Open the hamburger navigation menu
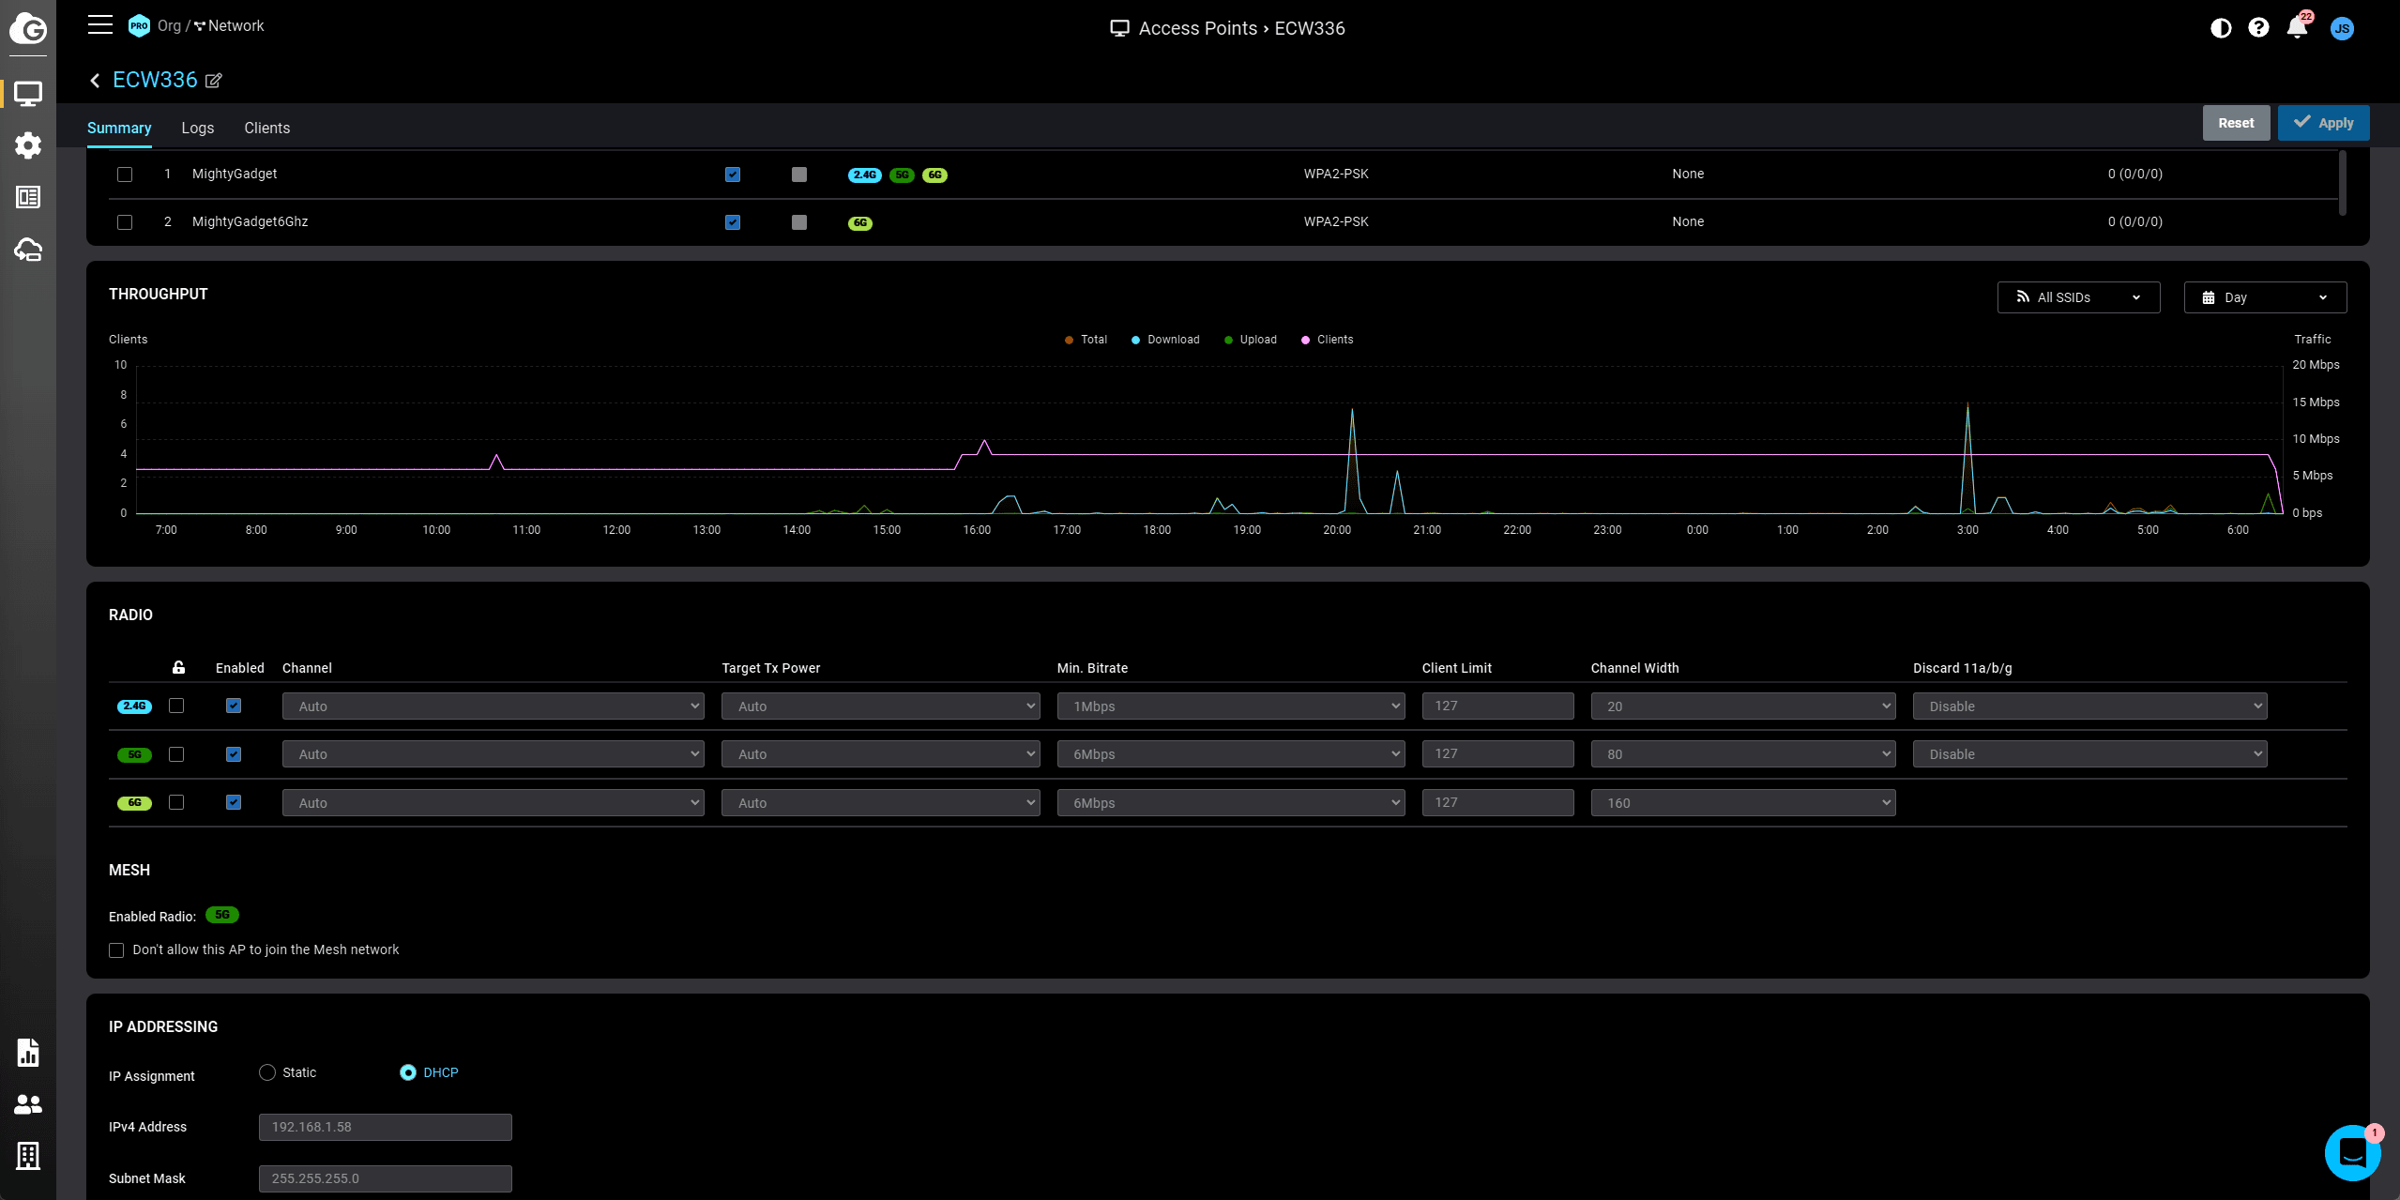The image size is (2400, 1200). 100,25
